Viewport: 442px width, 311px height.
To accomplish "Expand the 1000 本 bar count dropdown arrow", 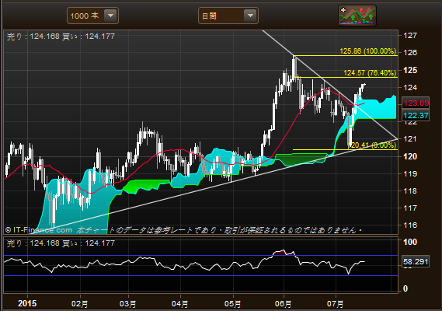I will pyautogui.click(x=110, y=16).
